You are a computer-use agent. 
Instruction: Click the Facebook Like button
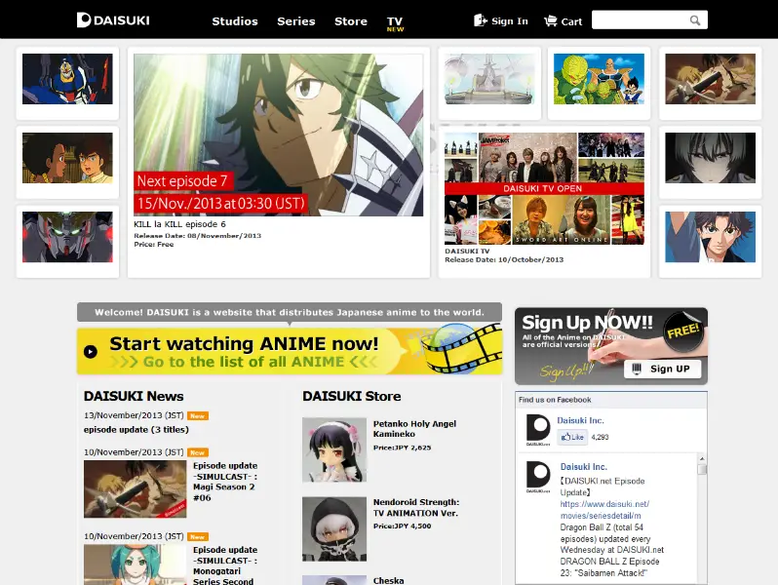point(572,437)
